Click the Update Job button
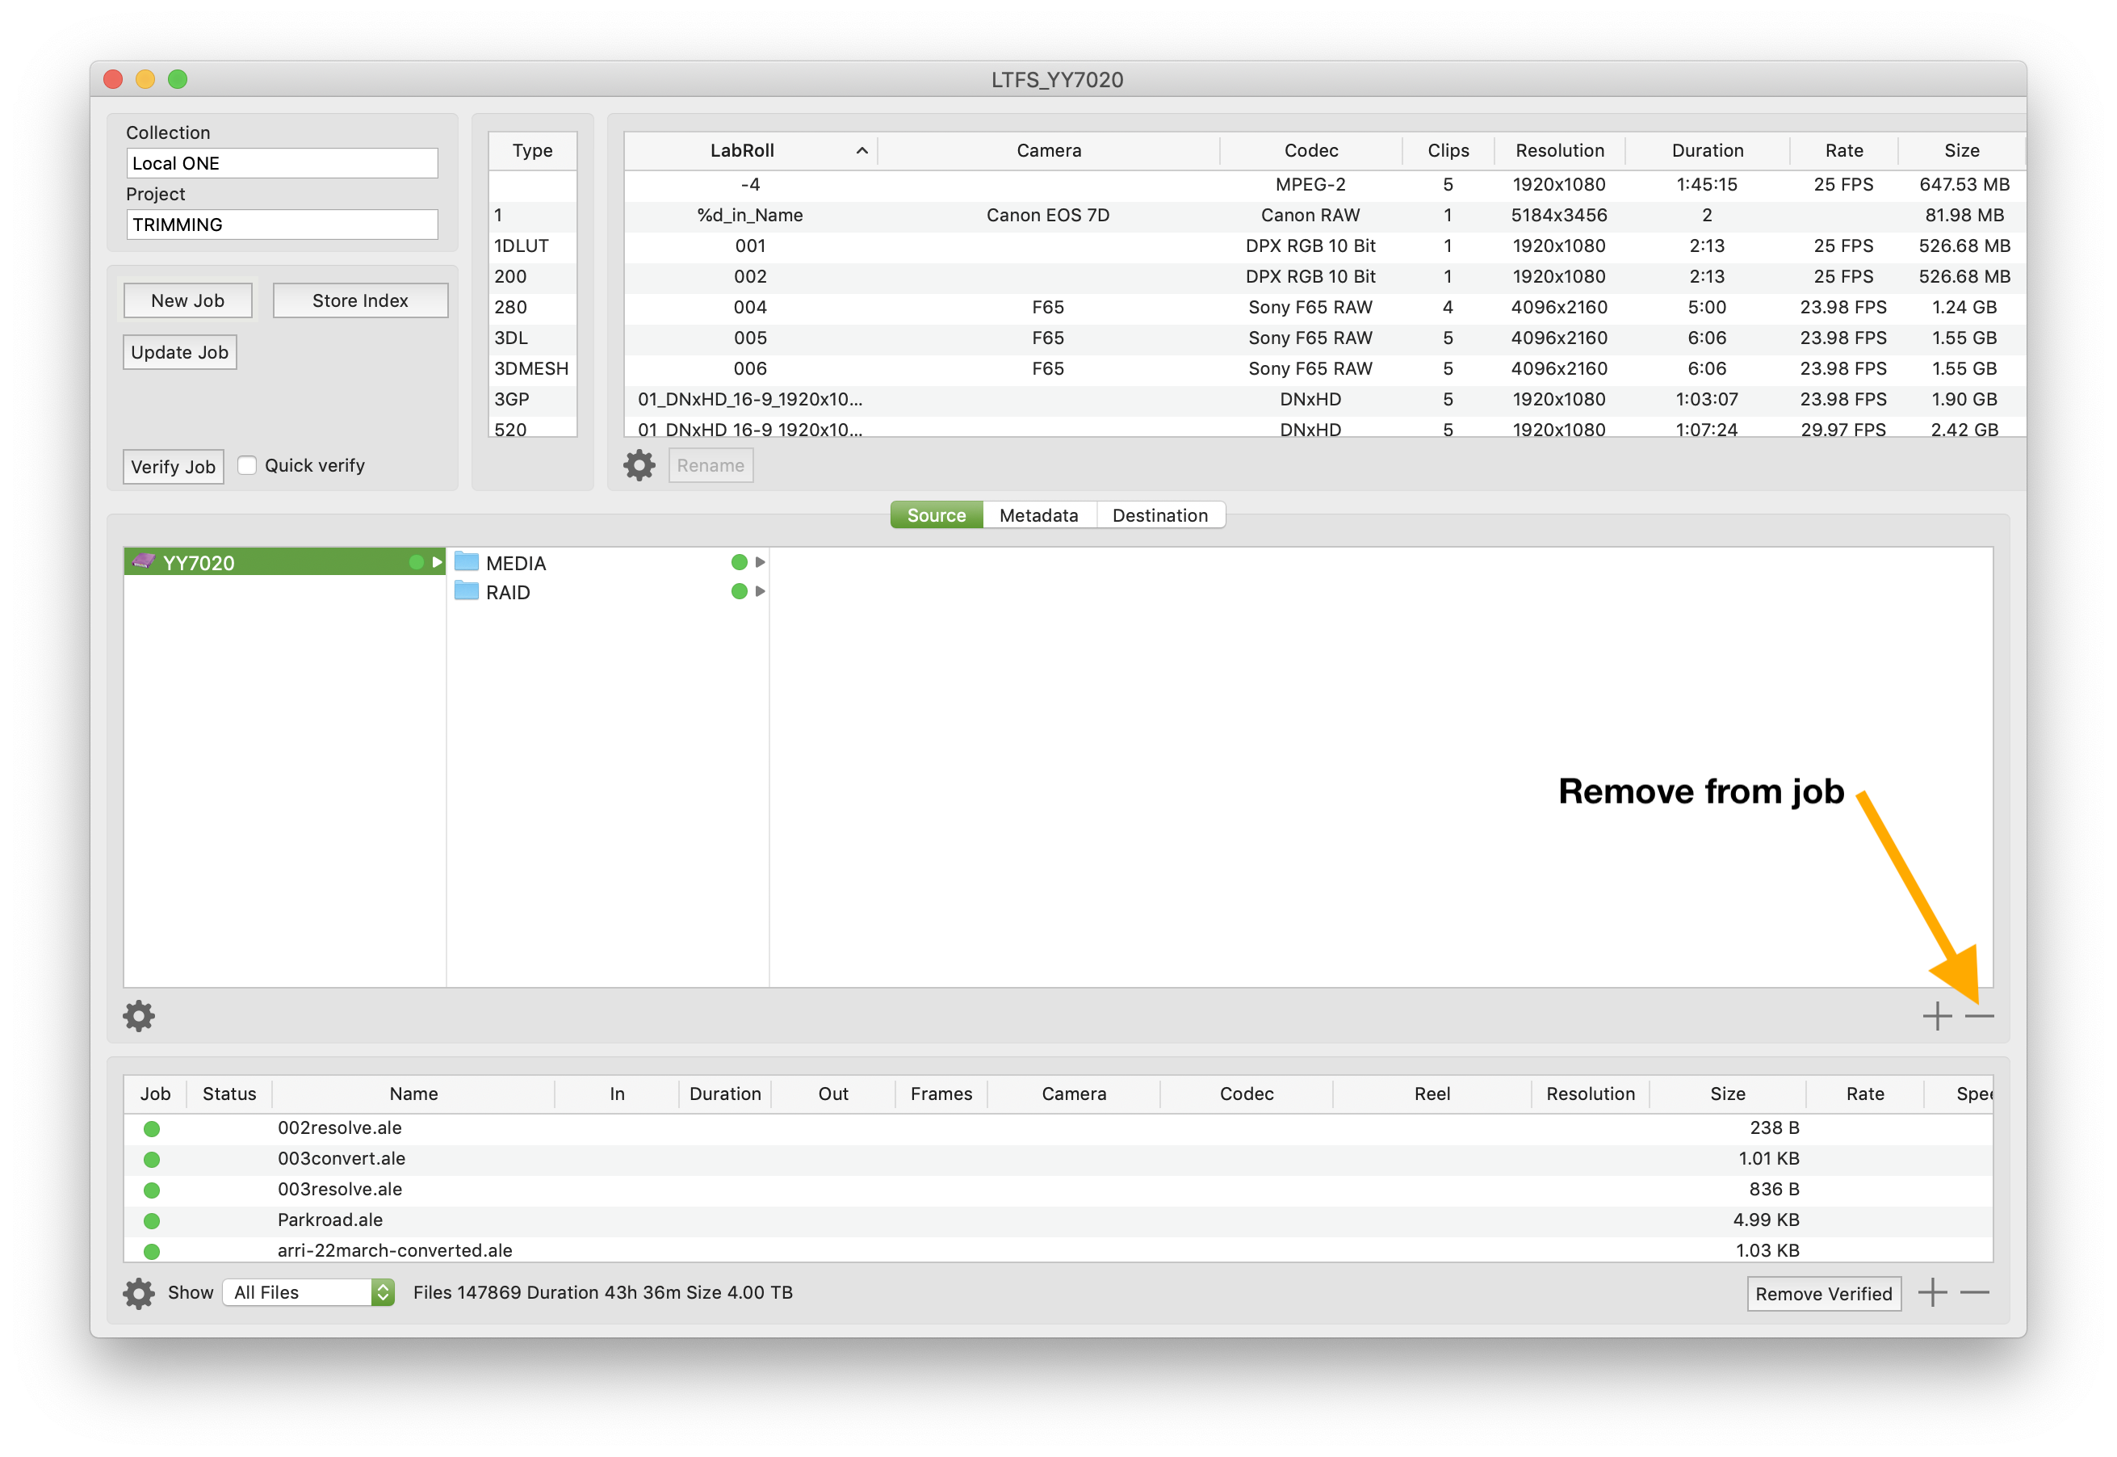Viewport: 2117px width, 1457px height. (180, 352)
